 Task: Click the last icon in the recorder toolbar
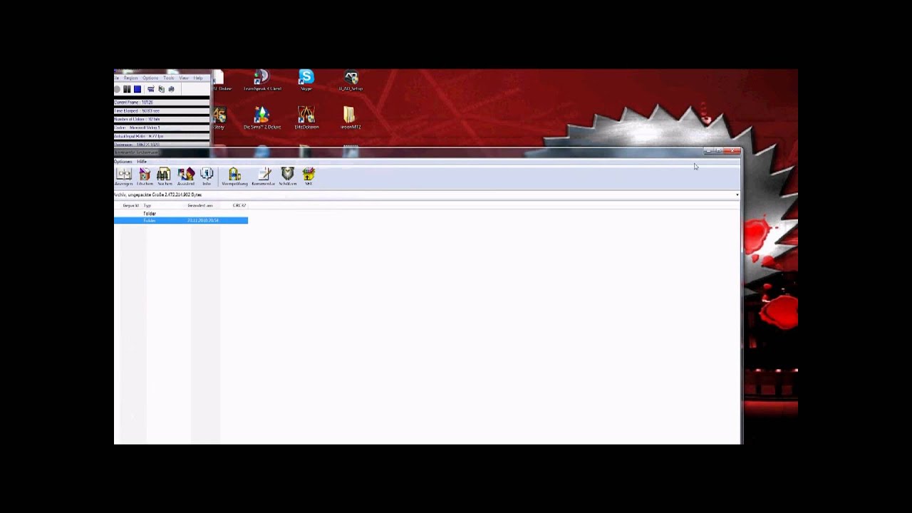[171, 89]
